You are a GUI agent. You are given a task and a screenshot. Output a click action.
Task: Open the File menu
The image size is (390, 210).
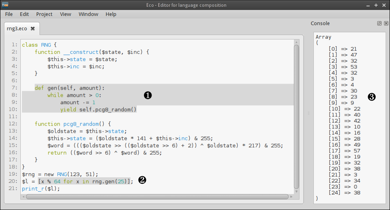pos(9,14)
